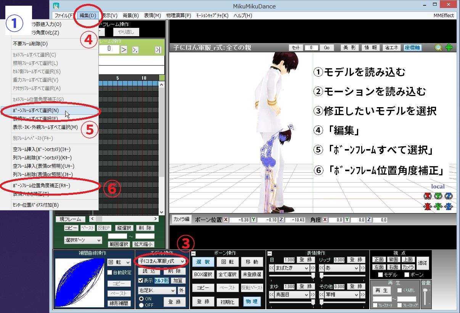
Task: Toggle the 表示 model display checkbox
Action: coord(140,281)
